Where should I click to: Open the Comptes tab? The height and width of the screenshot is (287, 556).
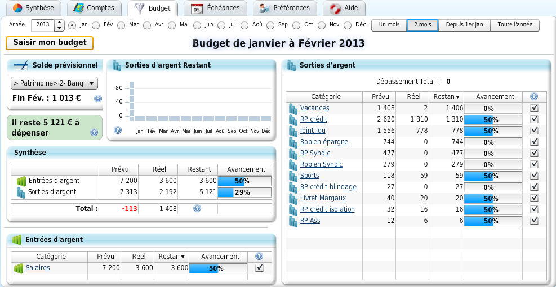point(94,8)
